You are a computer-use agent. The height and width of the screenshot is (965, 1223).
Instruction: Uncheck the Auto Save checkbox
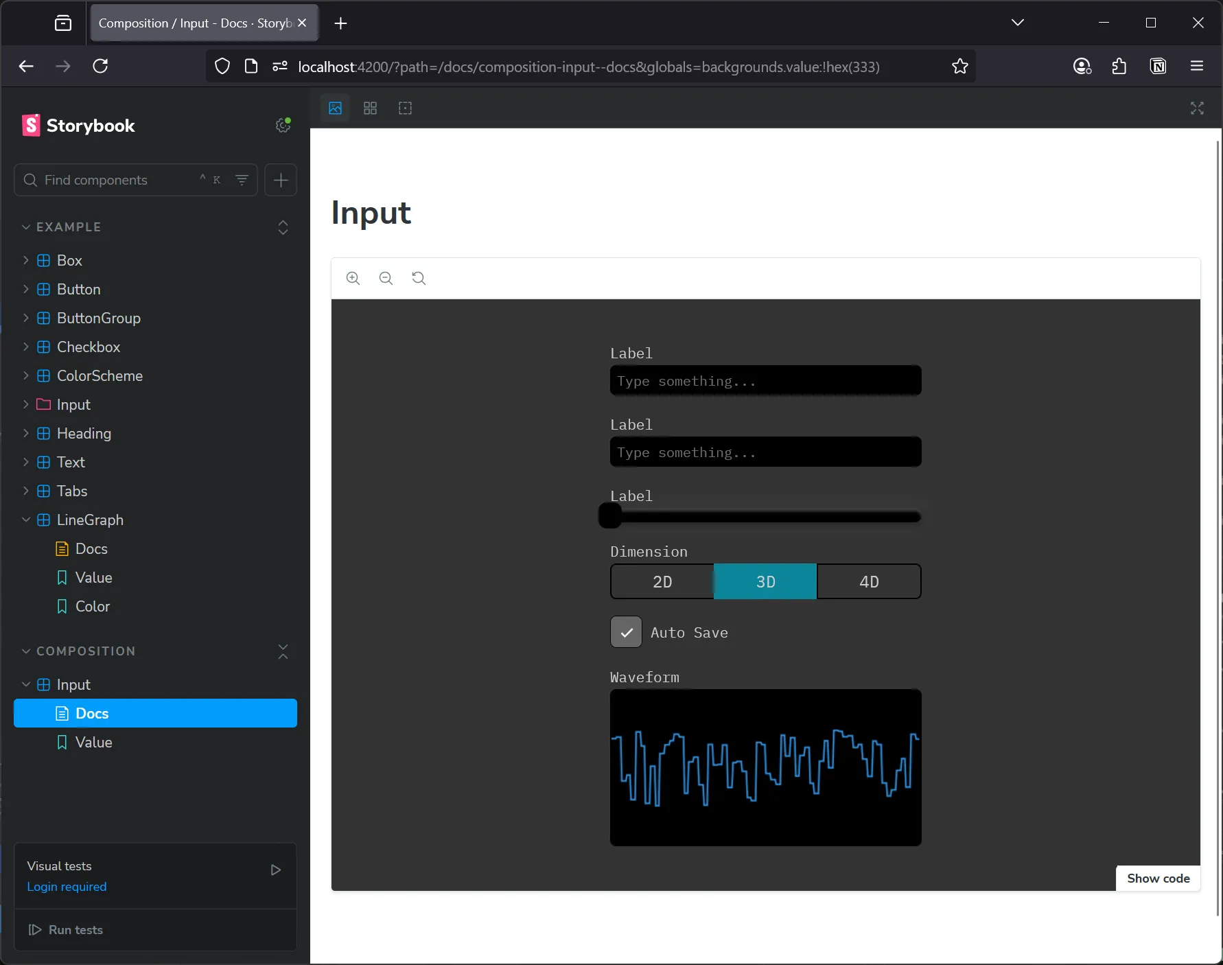coord(625,632)
